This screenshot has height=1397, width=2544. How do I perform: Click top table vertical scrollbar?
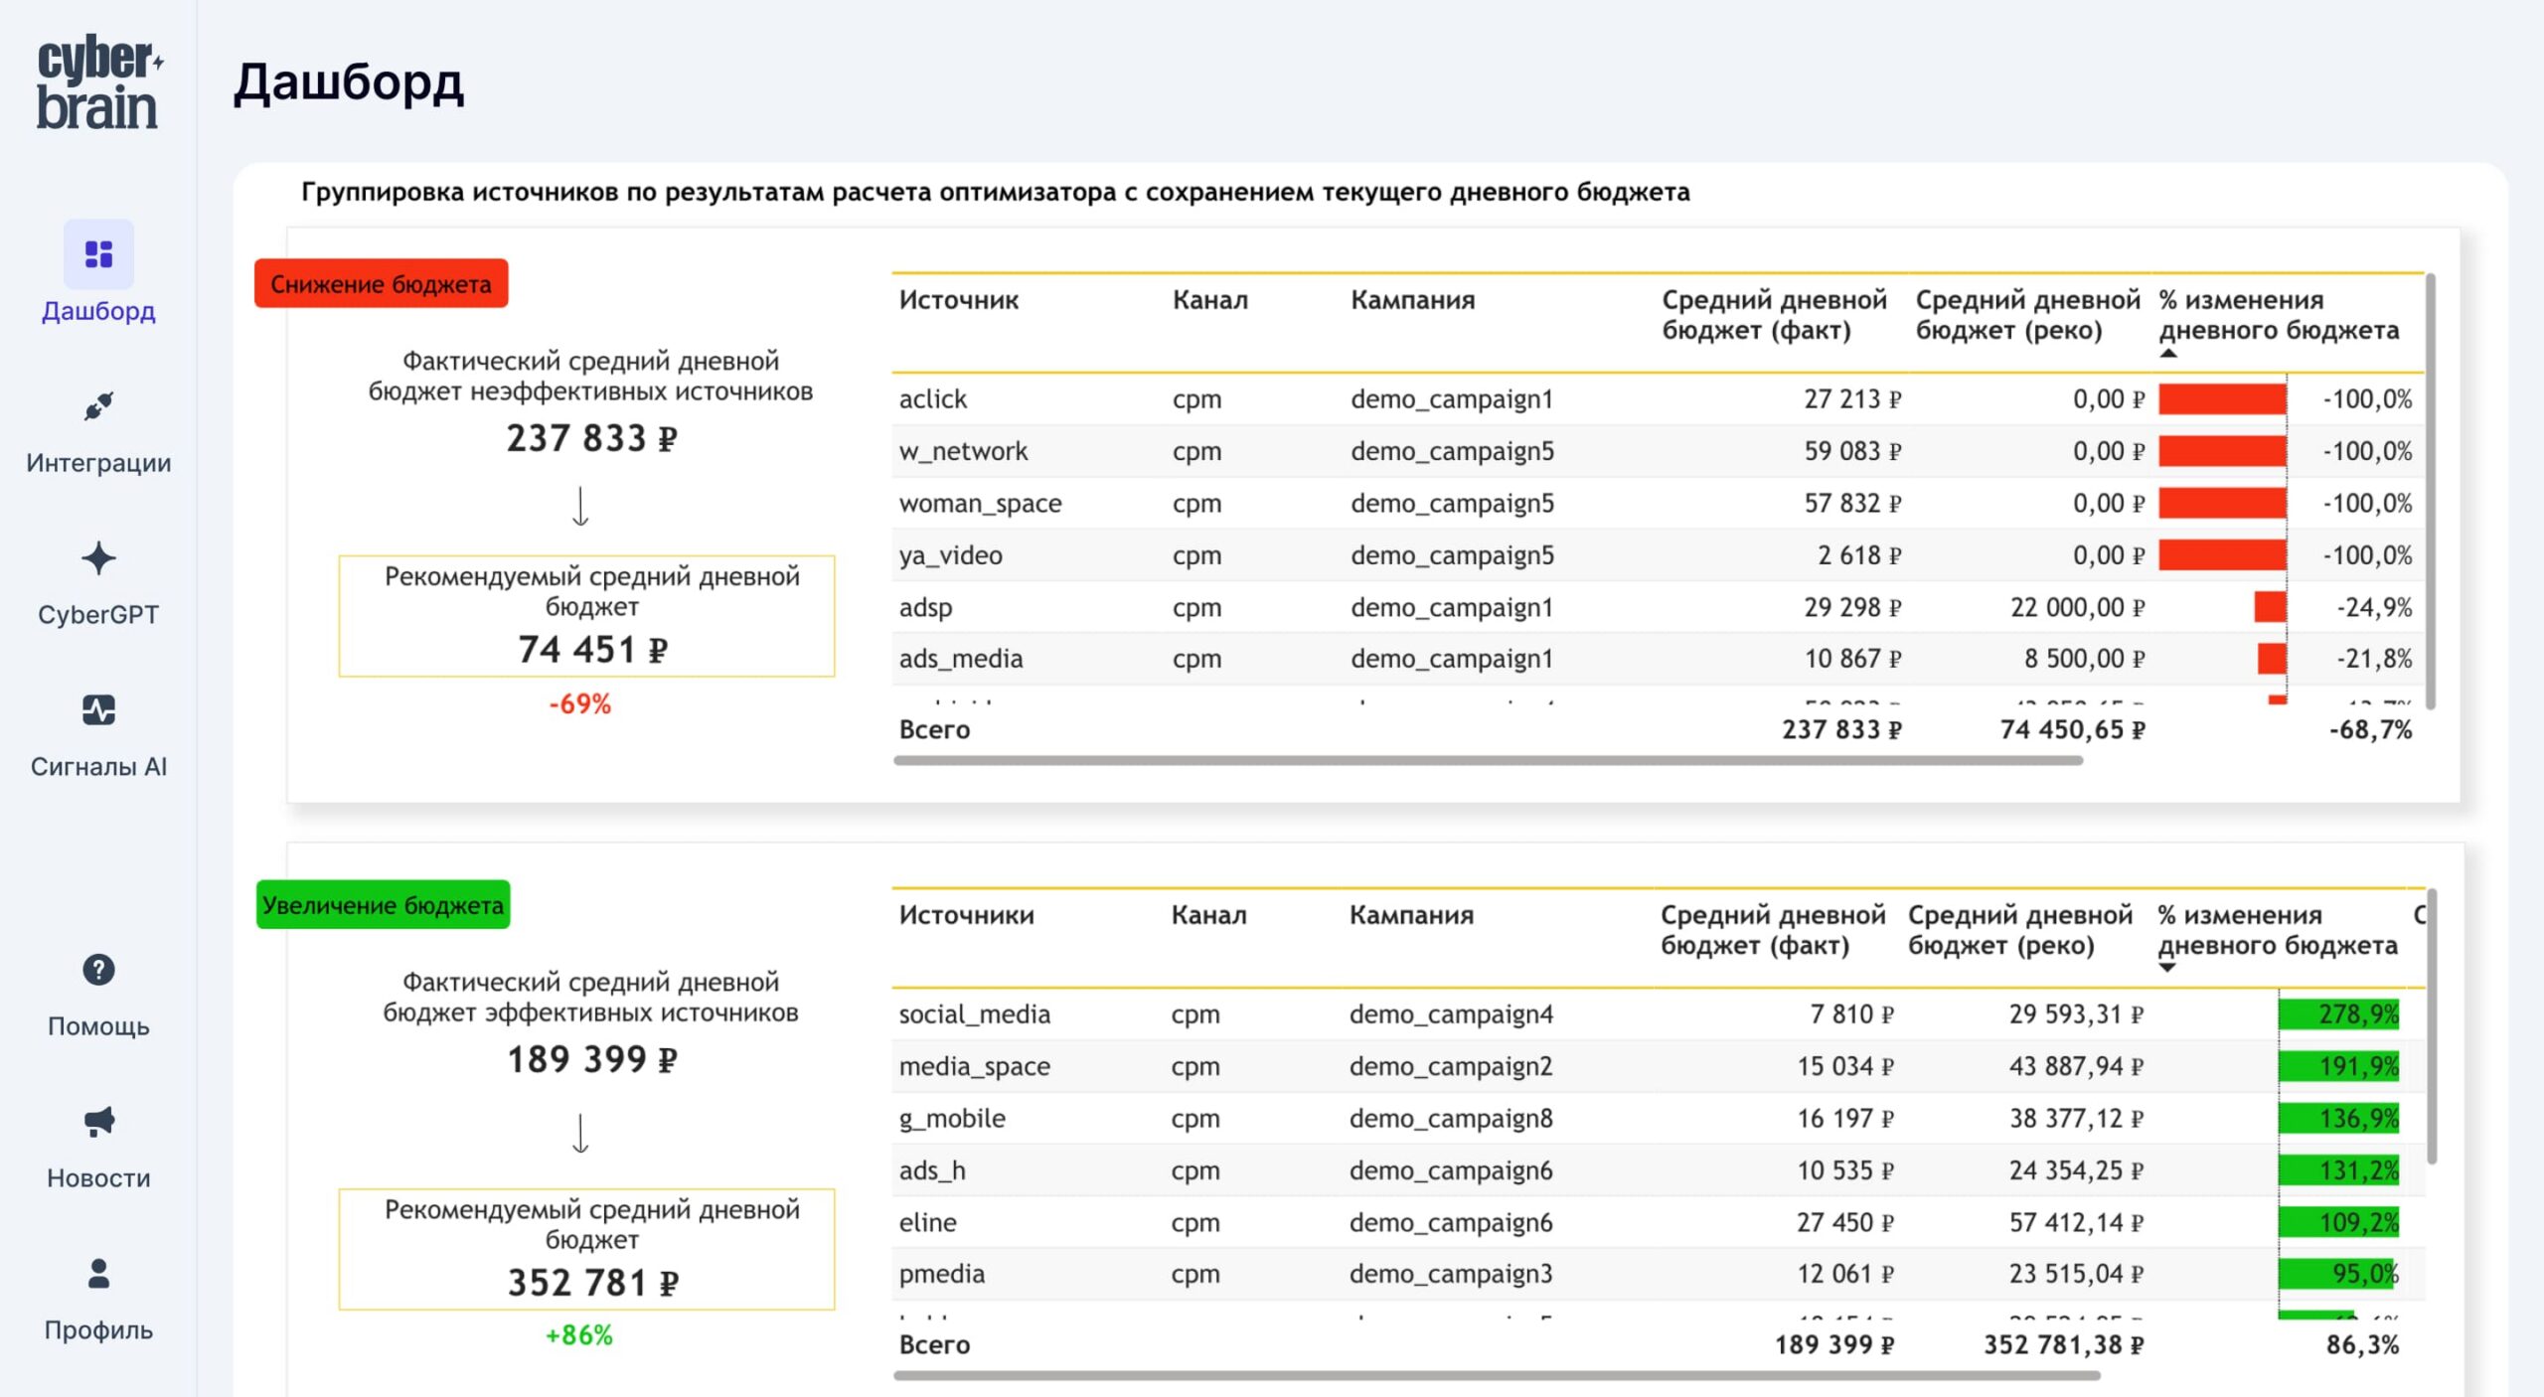pyautogui.click(x=2430, y=491)
